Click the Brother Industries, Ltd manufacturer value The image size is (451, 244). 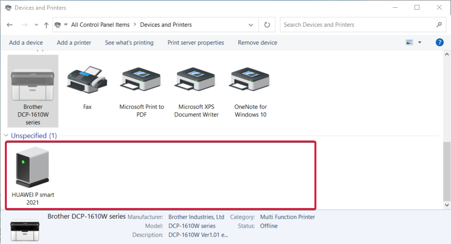(x=196, y=217)
